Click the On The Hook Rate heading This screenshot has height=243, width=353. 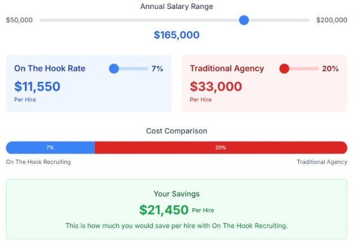[x=50, y=69]
